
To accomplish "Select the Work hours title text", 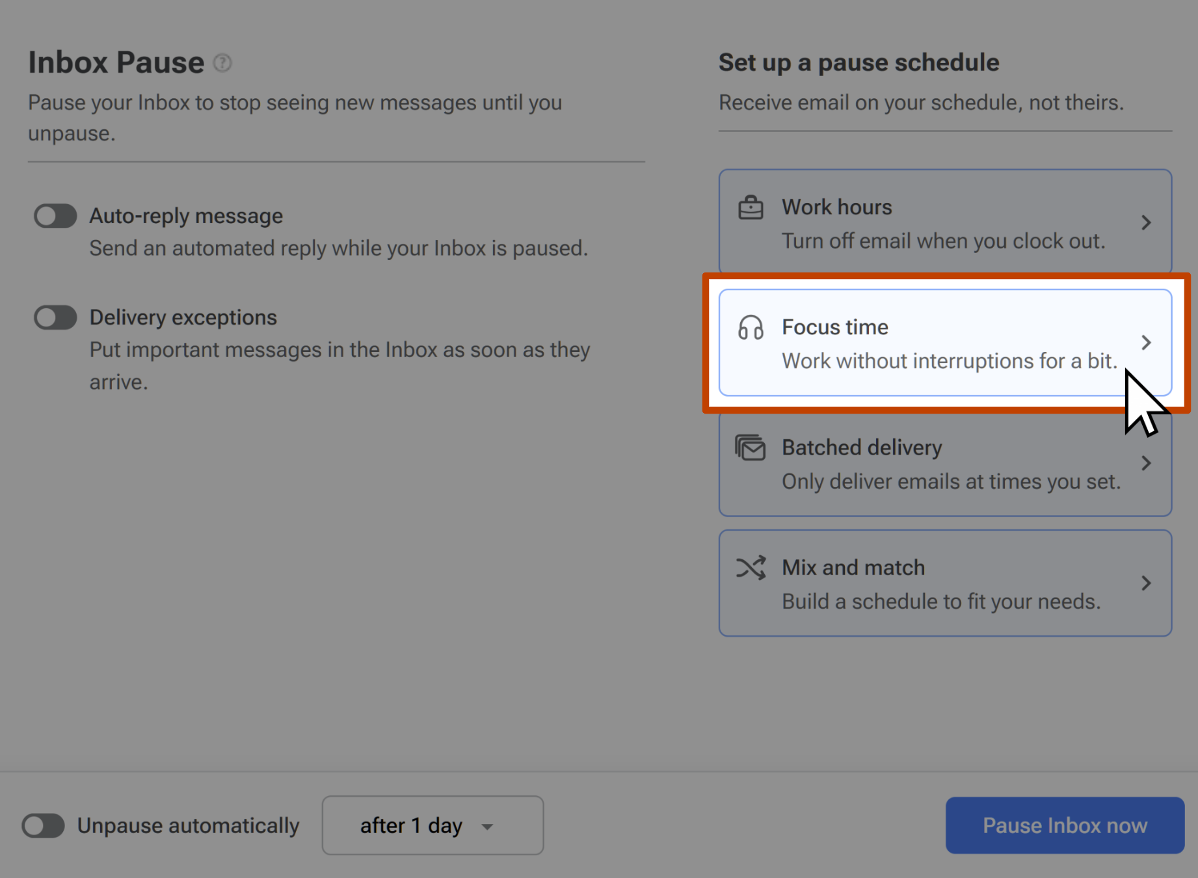I will [836, 207].
